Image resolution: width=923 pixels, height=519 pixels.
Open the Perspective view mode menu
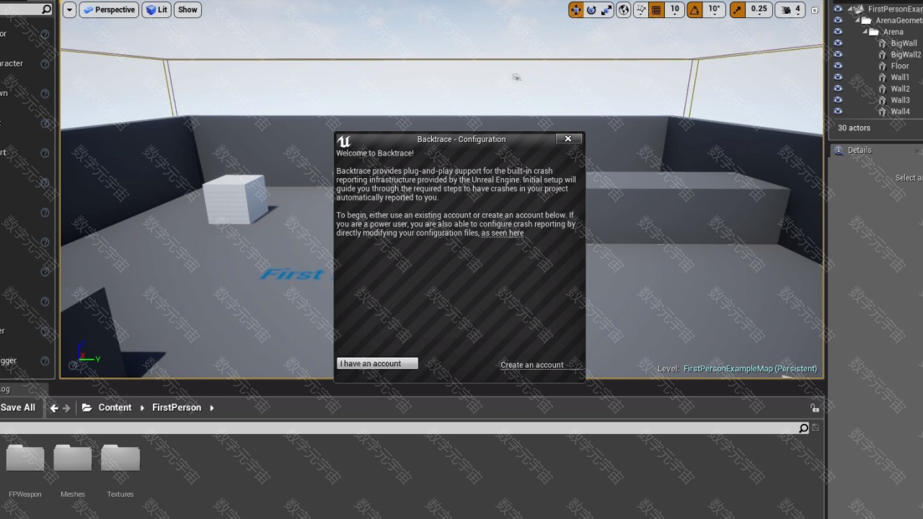point(109,9)
